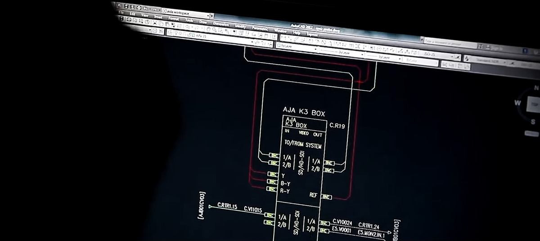This screenshot has width=540, height=241.
Task: Click Make Object's Layer Current icon
Action: (x=257, y=42)
